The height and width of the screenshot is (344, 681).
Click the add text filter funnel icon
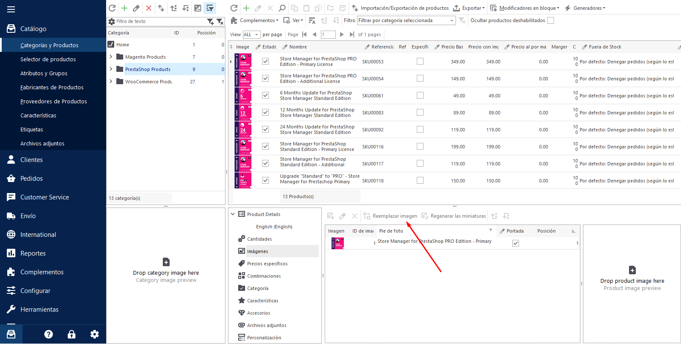coord(211,21)
